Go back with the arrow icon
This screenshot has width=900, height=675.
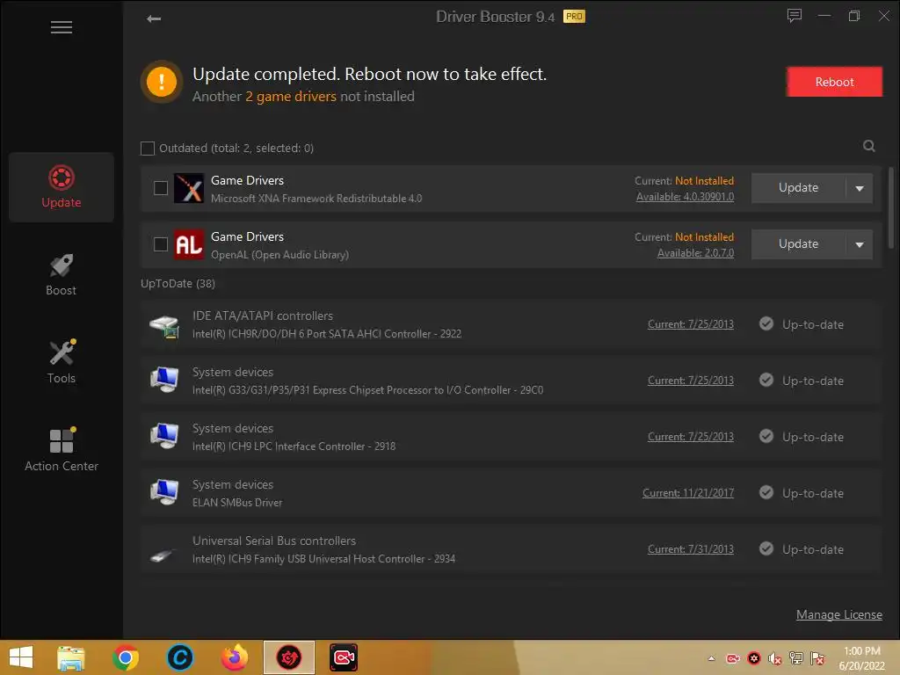pos(153,19)
